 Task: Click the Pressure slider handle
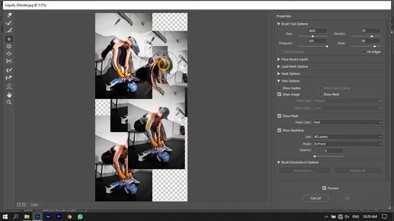pos(327,47)
